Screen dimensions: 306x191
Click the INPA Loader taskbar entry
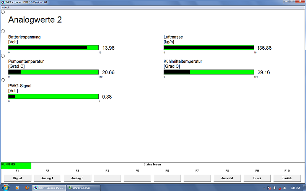49,188
